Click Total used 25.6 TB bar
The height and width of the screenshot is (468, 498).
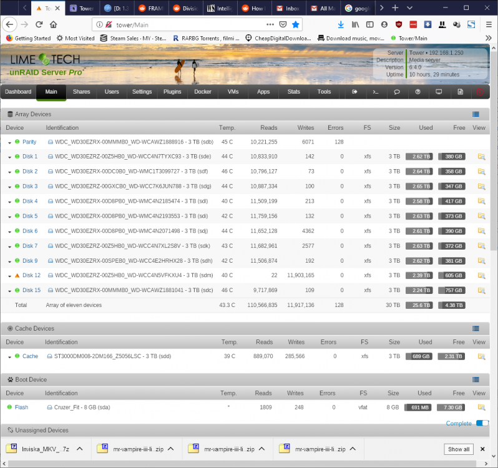(x=419, y=305)
